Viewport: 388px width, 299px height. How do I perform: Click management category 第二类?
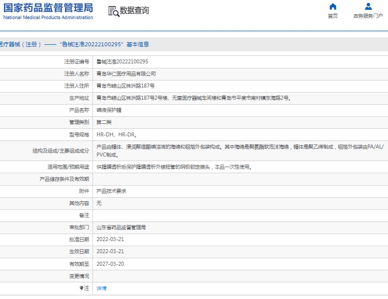tap(104, 122)
